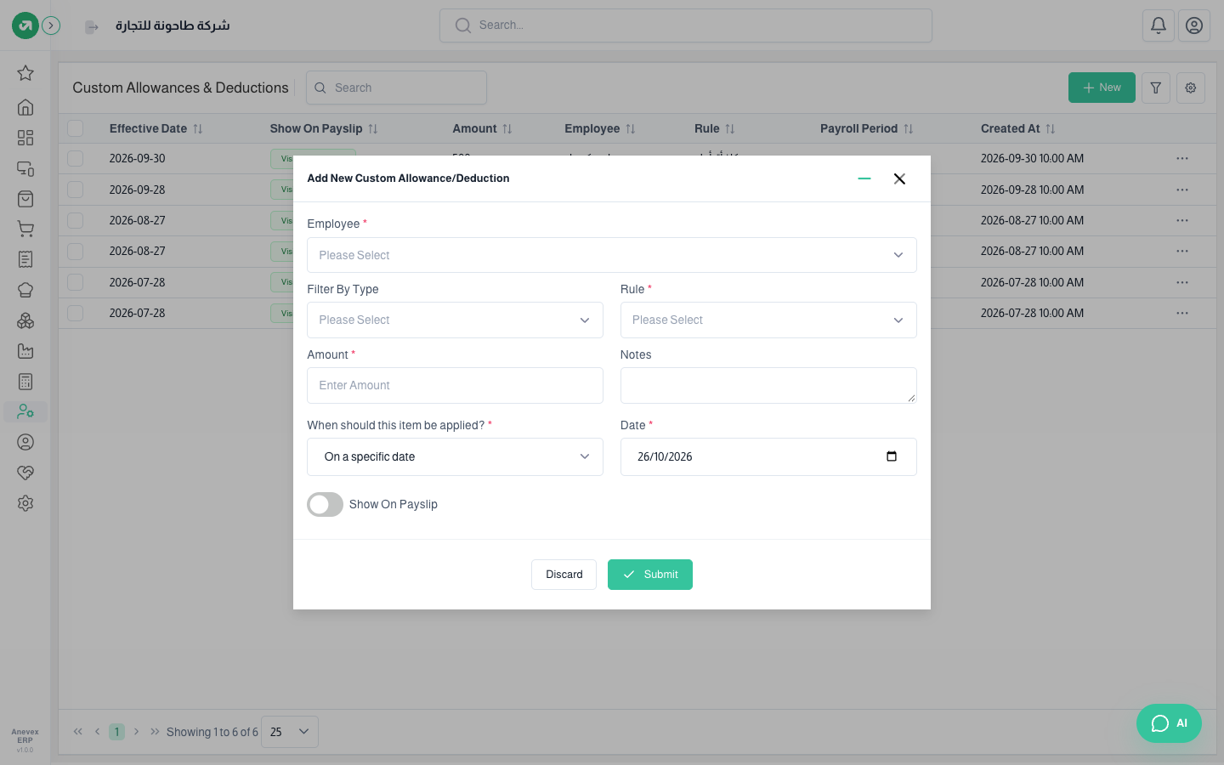Open row actions for 2026-09-30 10:00 AM
1224x765 pixels.
click(1182, 158)
